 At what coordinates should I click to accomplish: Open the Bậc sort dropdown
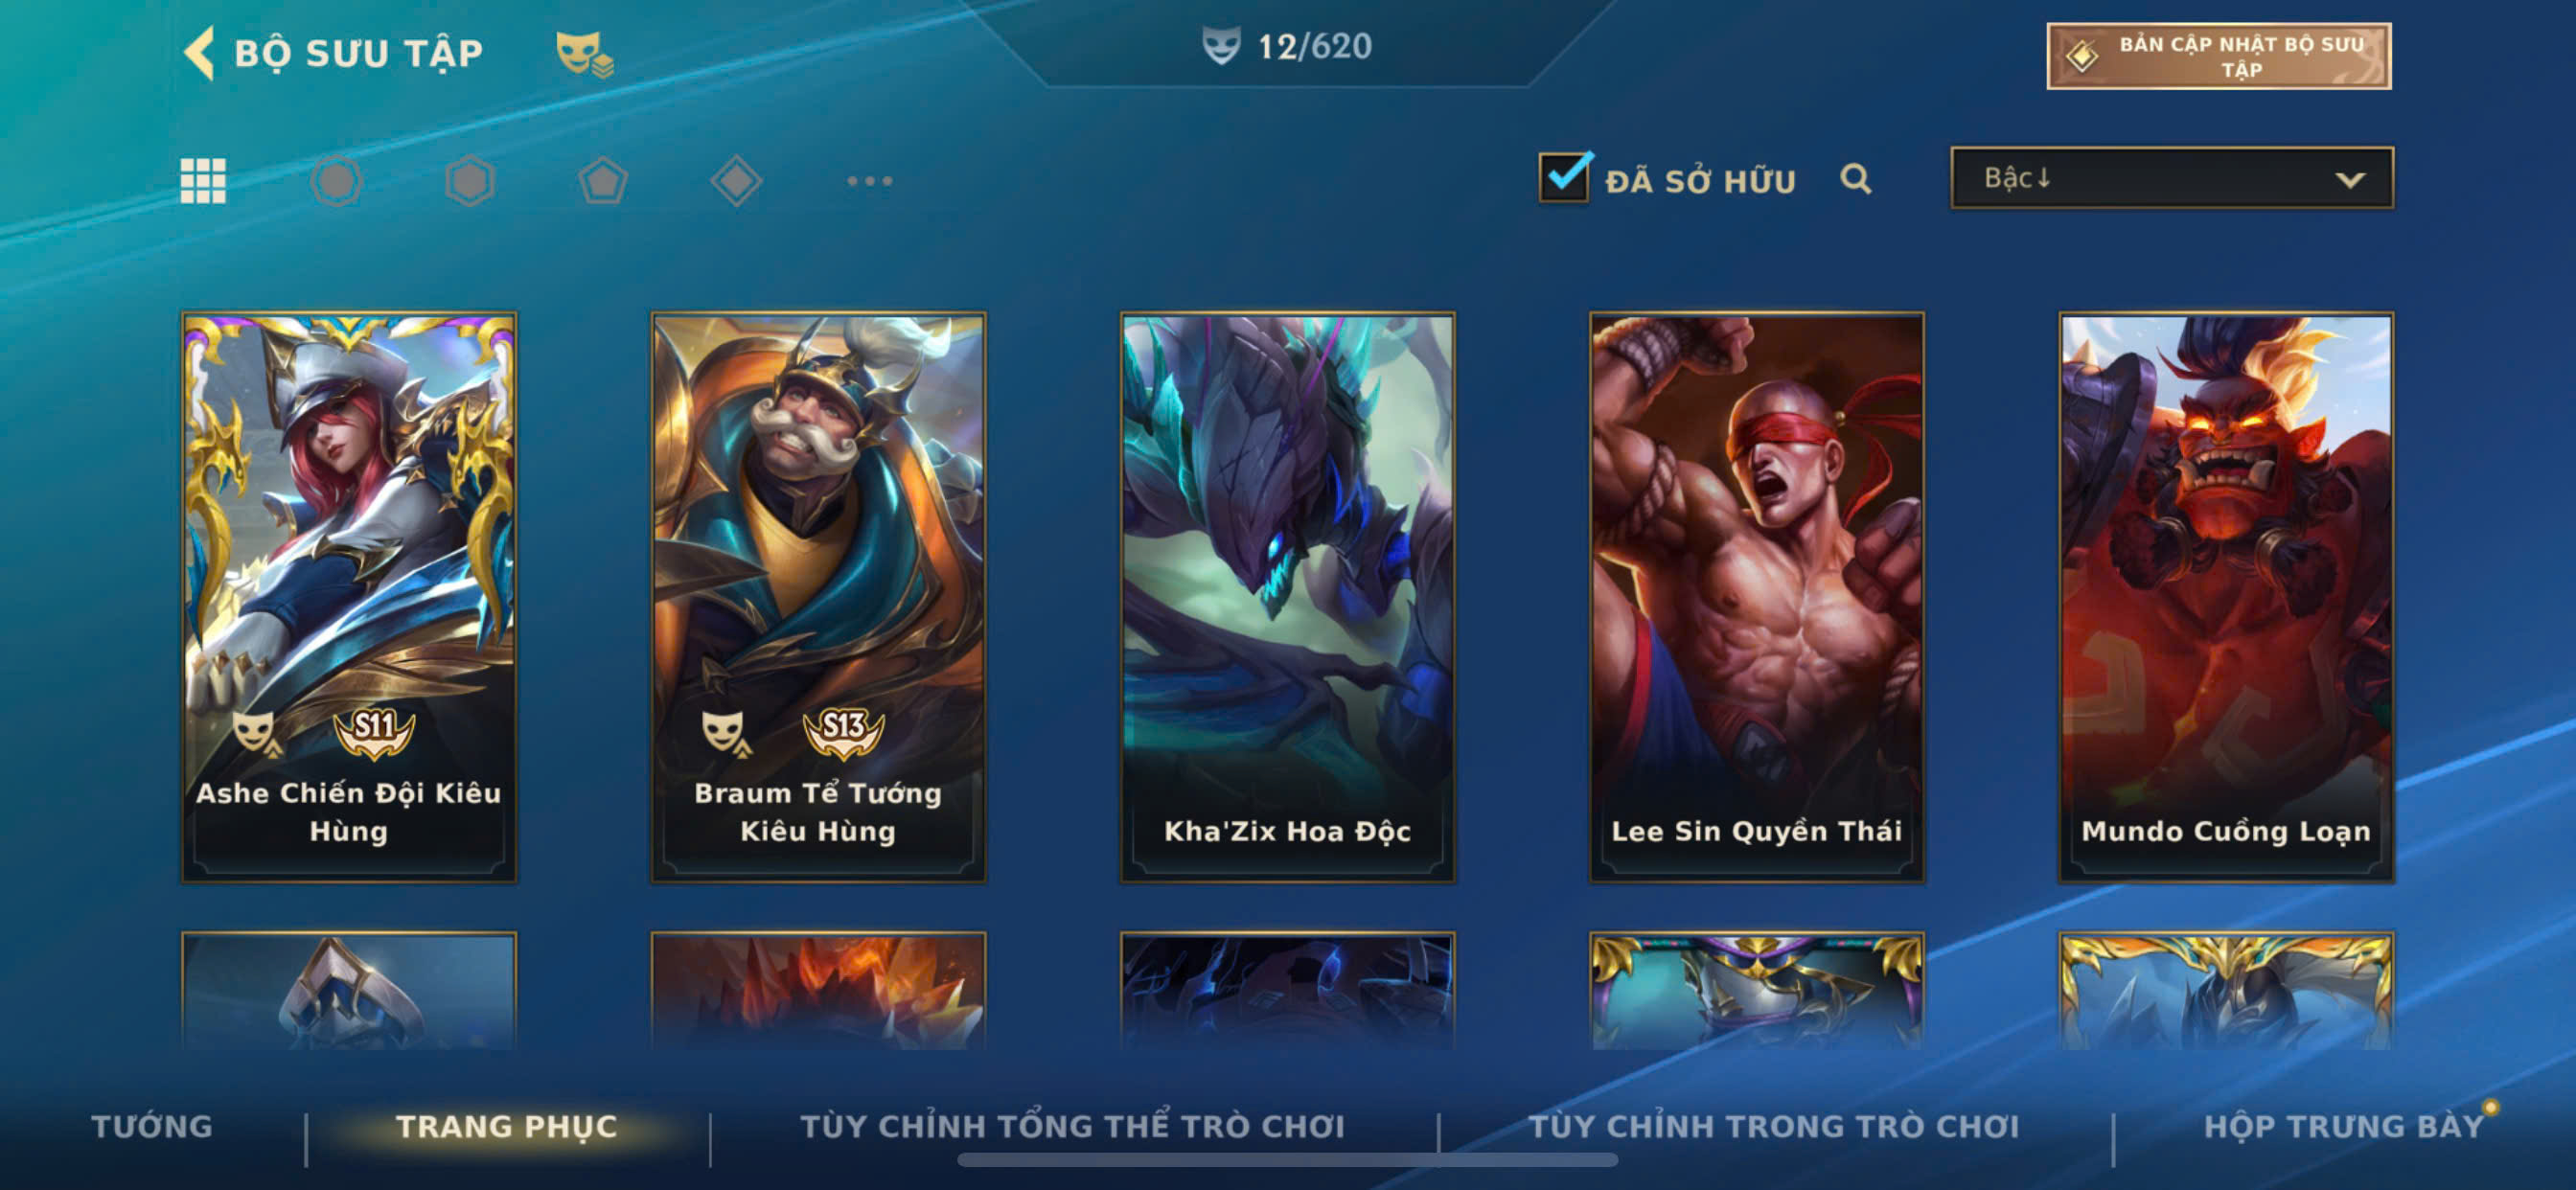[2171, 178]
